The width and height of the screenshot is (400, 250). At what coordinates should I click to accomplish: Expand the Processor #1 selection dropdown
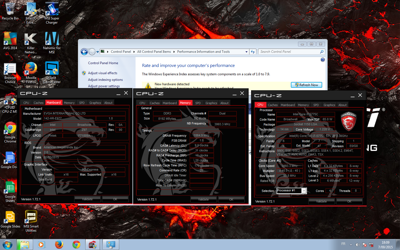pos(304,191)
